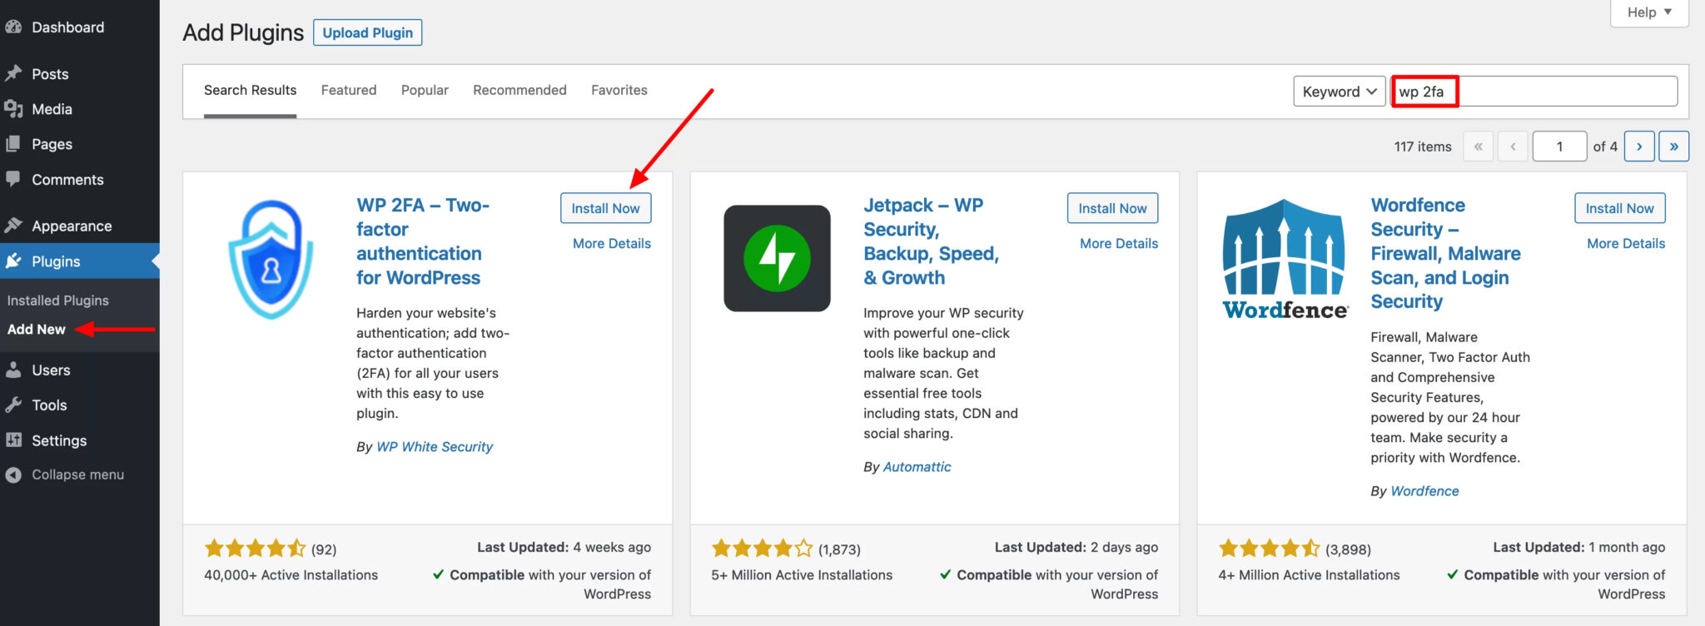Screen dimensions: 1705x626
Task: Click the 117 items count text
Action: 1423,147
